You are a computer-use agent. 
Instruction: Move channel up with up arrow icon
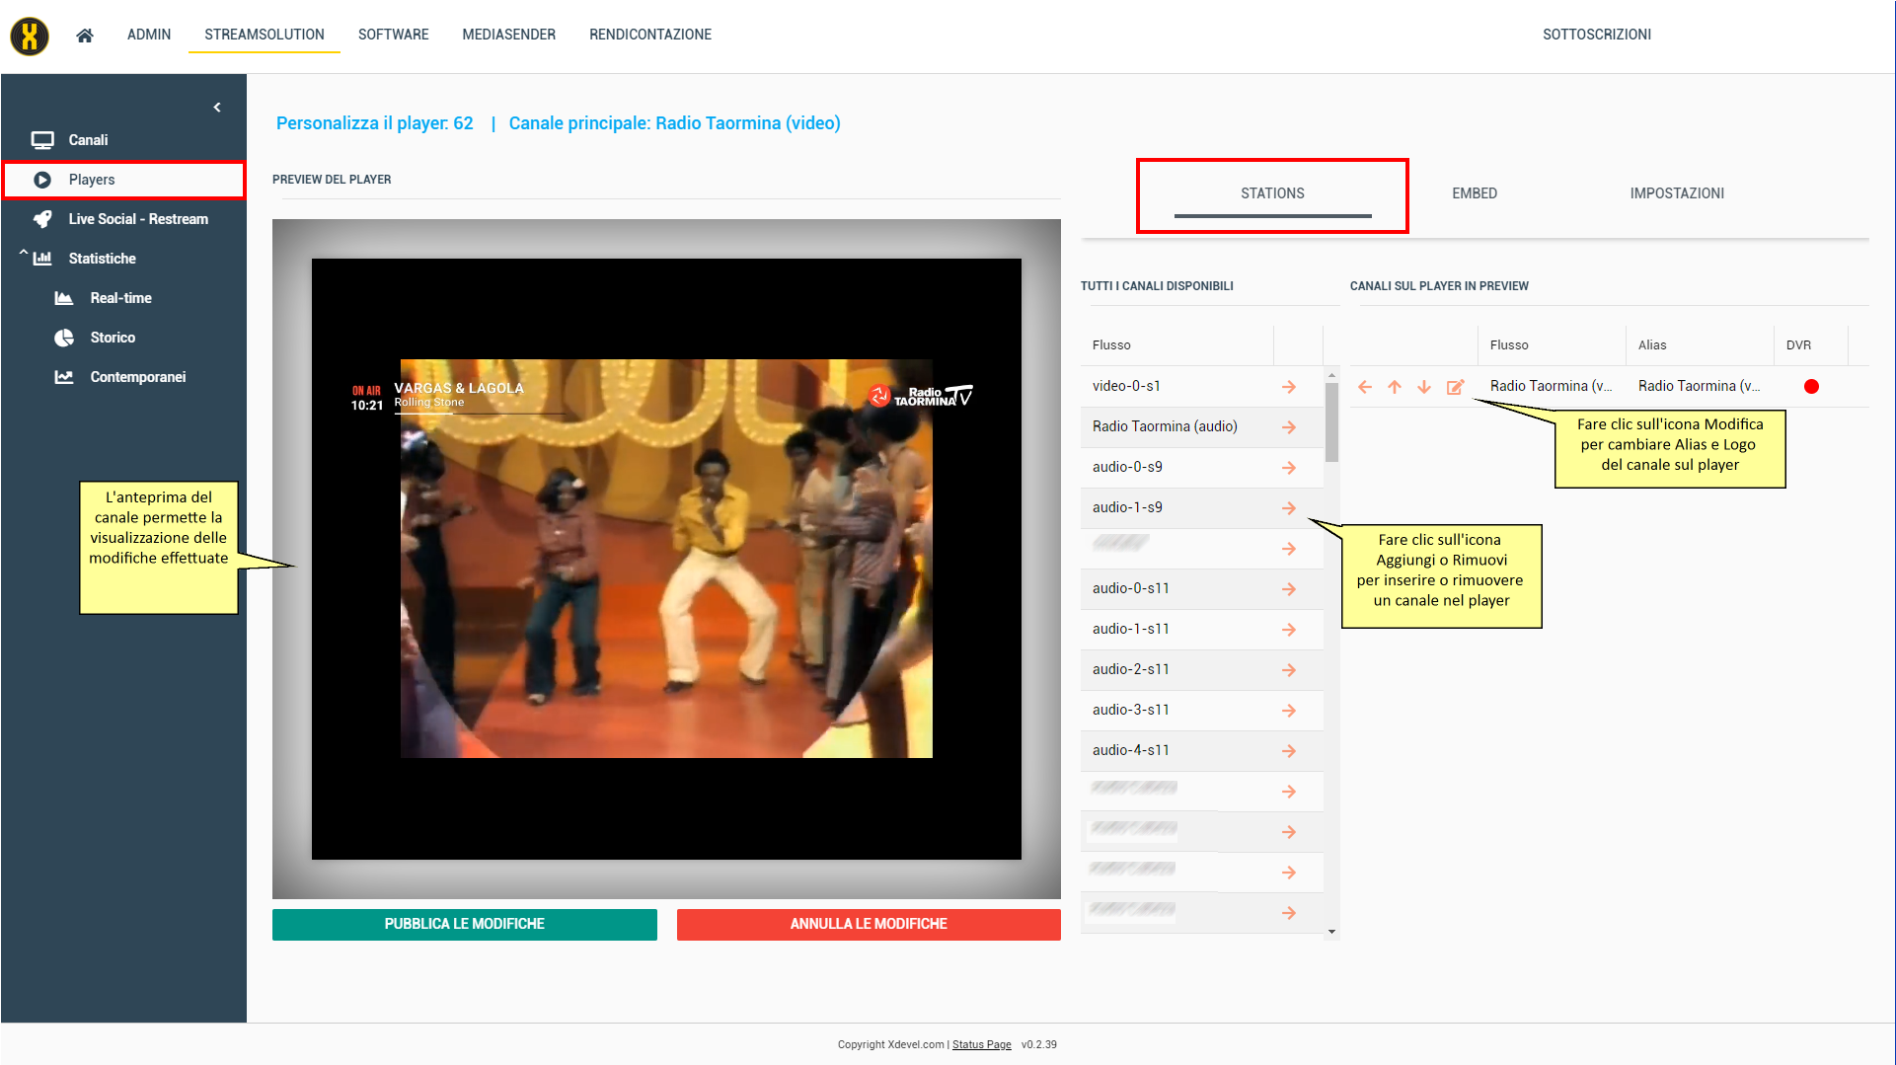pyautogui.click(x=1395, y=387)
